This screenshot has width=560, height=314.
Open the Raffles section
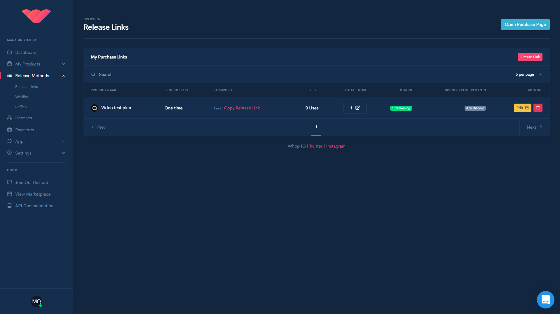(21, 107)
